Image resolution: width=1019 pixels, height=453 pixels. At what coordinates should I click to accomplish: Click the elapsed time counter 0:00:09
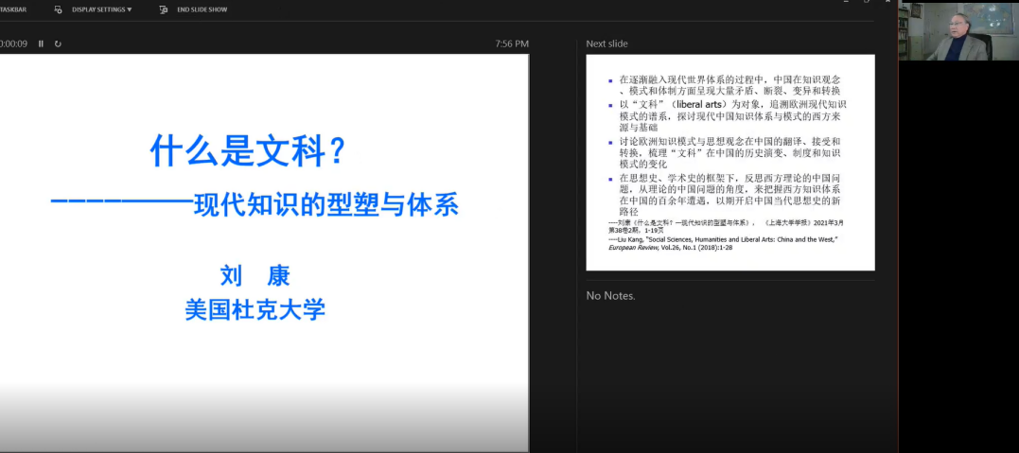14,44
